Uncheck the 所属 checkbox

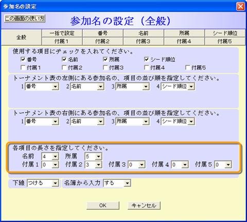pyautogui.click(x=105, y=60)
